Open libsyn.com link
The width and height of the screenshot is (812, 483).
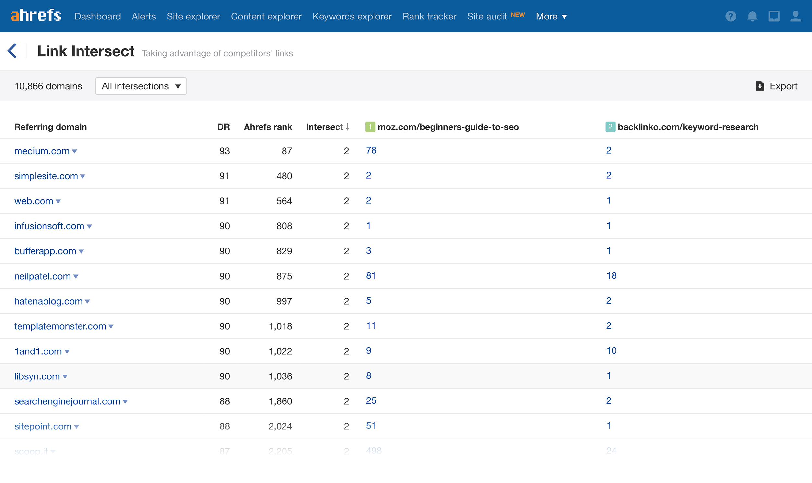coord(37,376)
